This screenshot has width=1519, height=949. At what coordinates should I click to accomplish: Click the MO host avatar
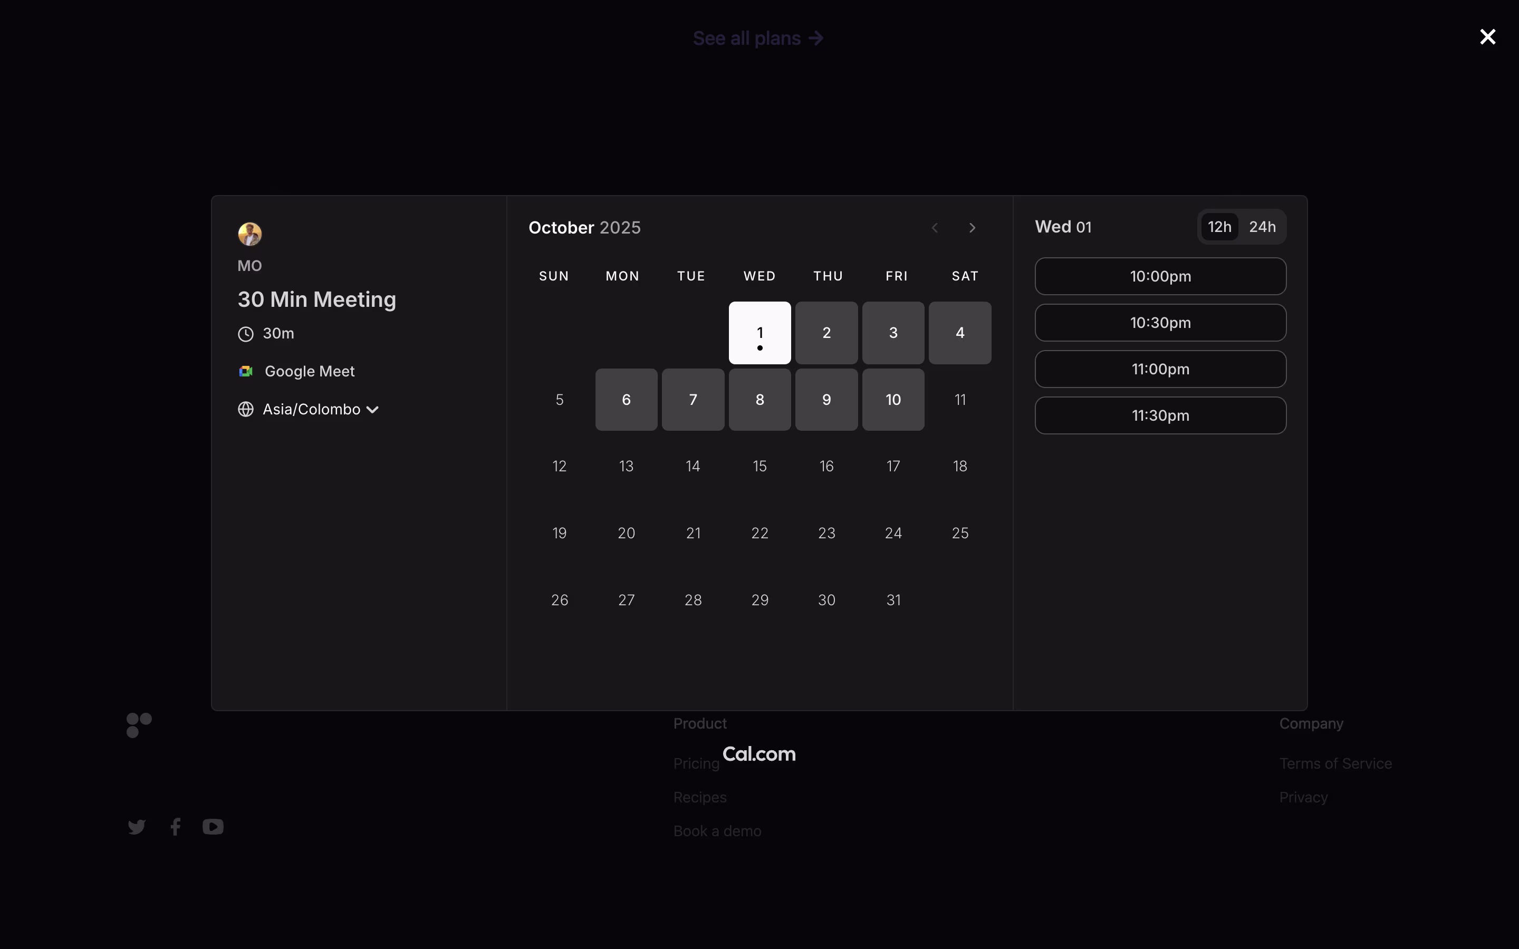coord(249,234)
